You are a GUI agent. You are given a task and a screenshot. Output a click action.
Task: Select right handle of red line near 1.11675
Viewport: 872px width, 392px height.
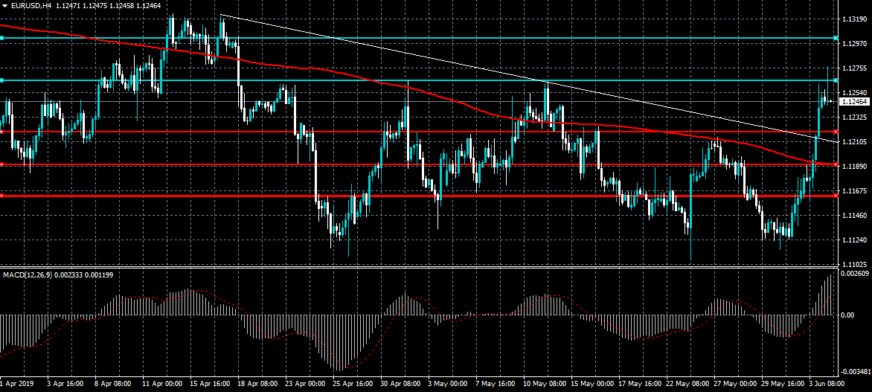(836, 196)
